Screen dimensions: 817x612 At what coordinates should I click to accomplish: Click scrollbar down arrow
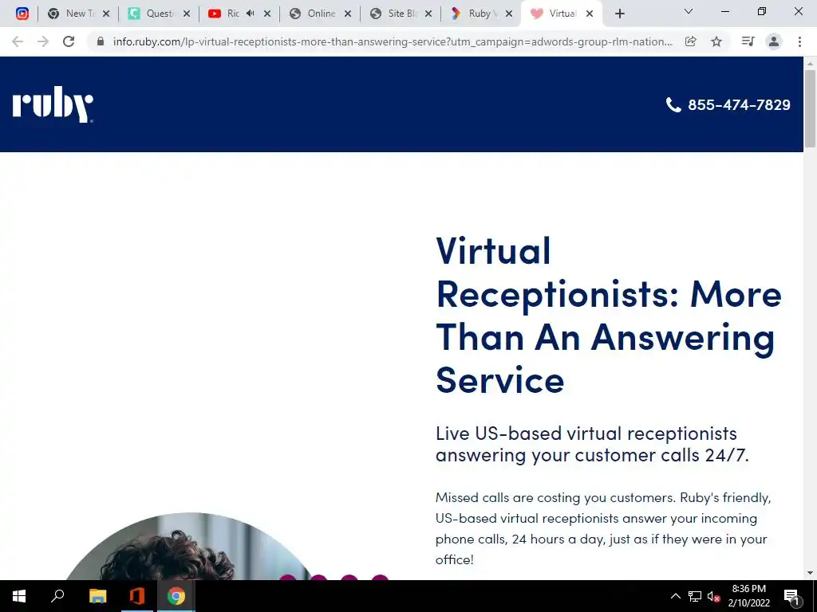click(x=810, y=573)
